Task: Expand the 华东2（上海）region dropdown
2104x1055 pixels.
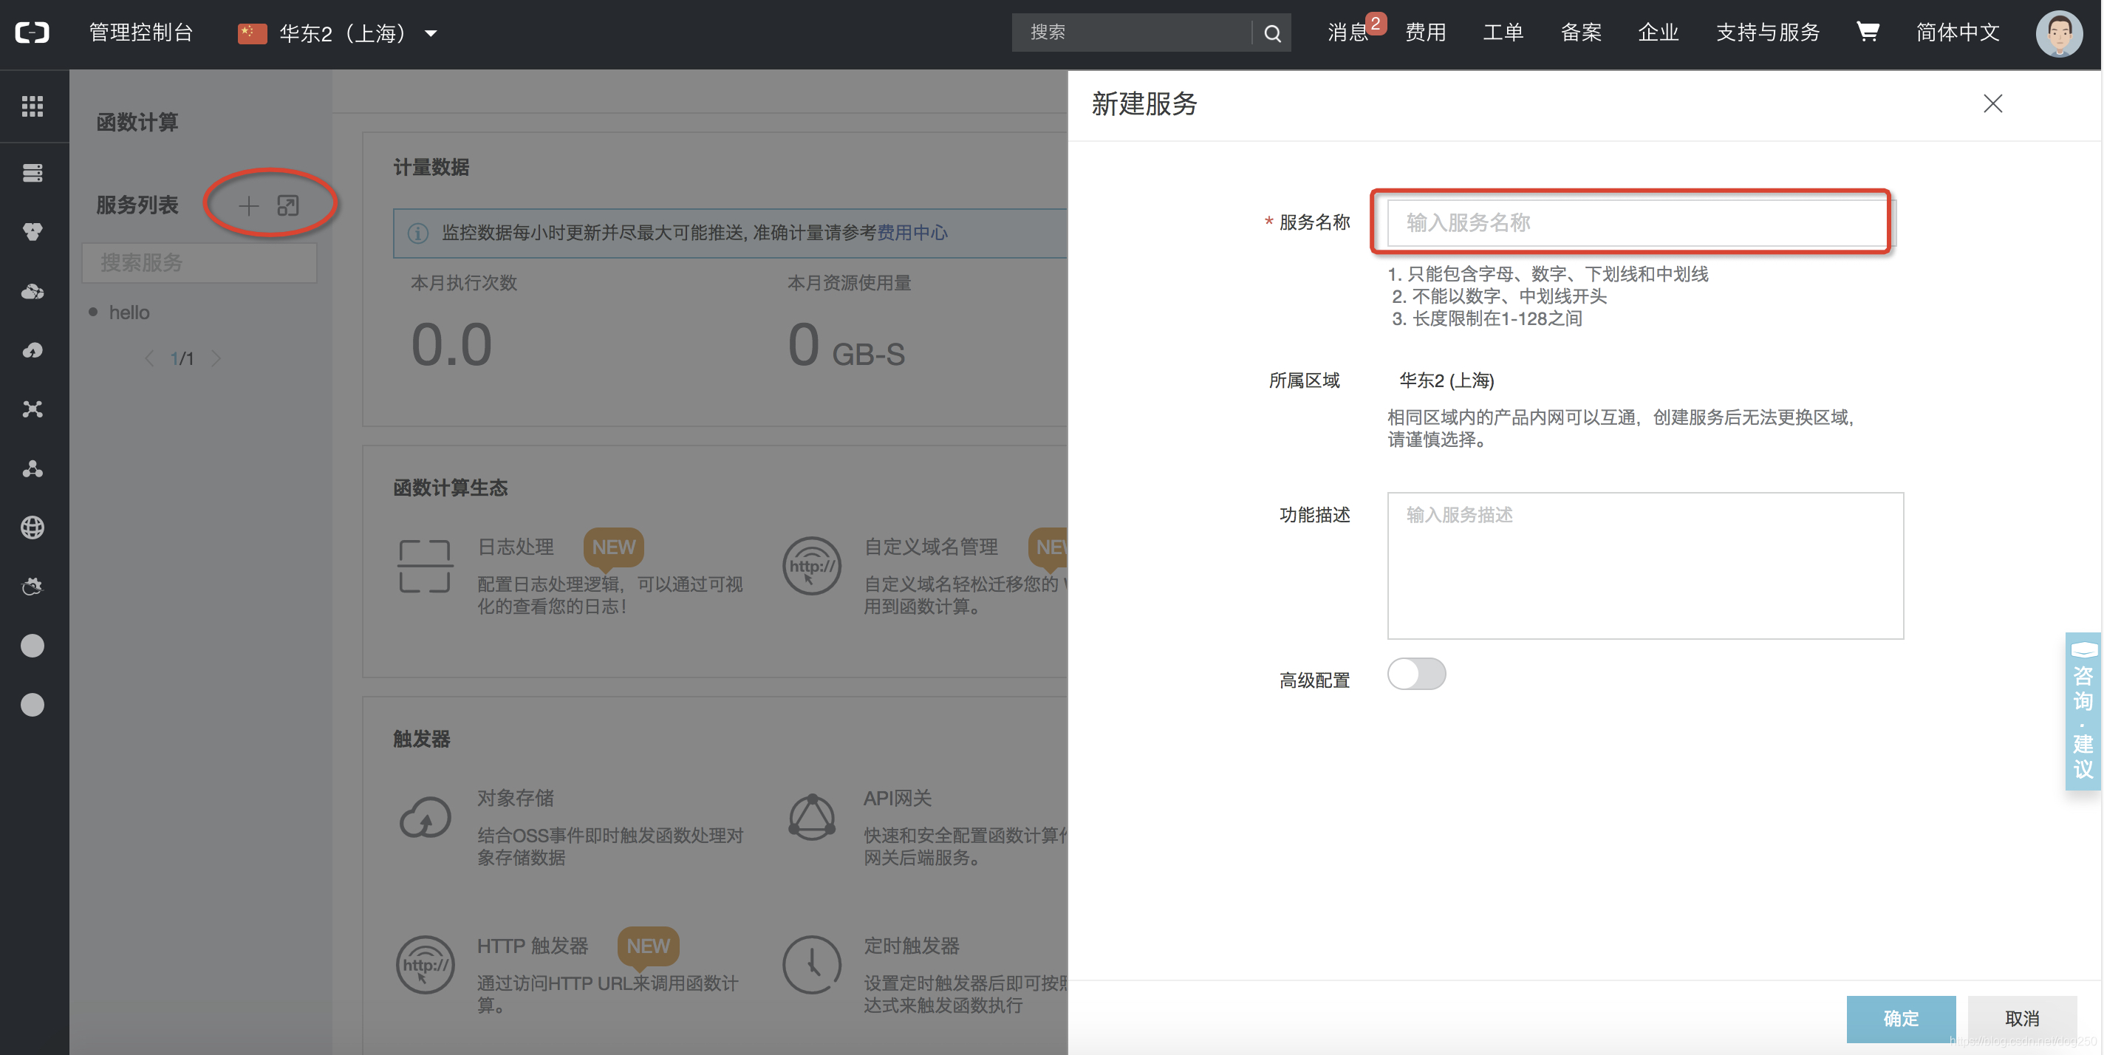Action: [338, 33]
